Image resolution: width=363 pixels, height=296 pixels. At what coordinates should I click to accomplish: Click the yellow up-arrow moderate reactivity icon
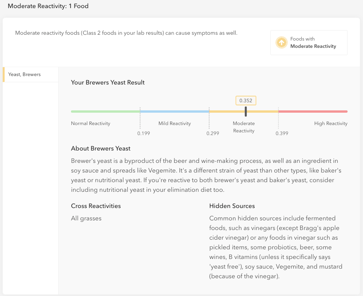point(281,42)
